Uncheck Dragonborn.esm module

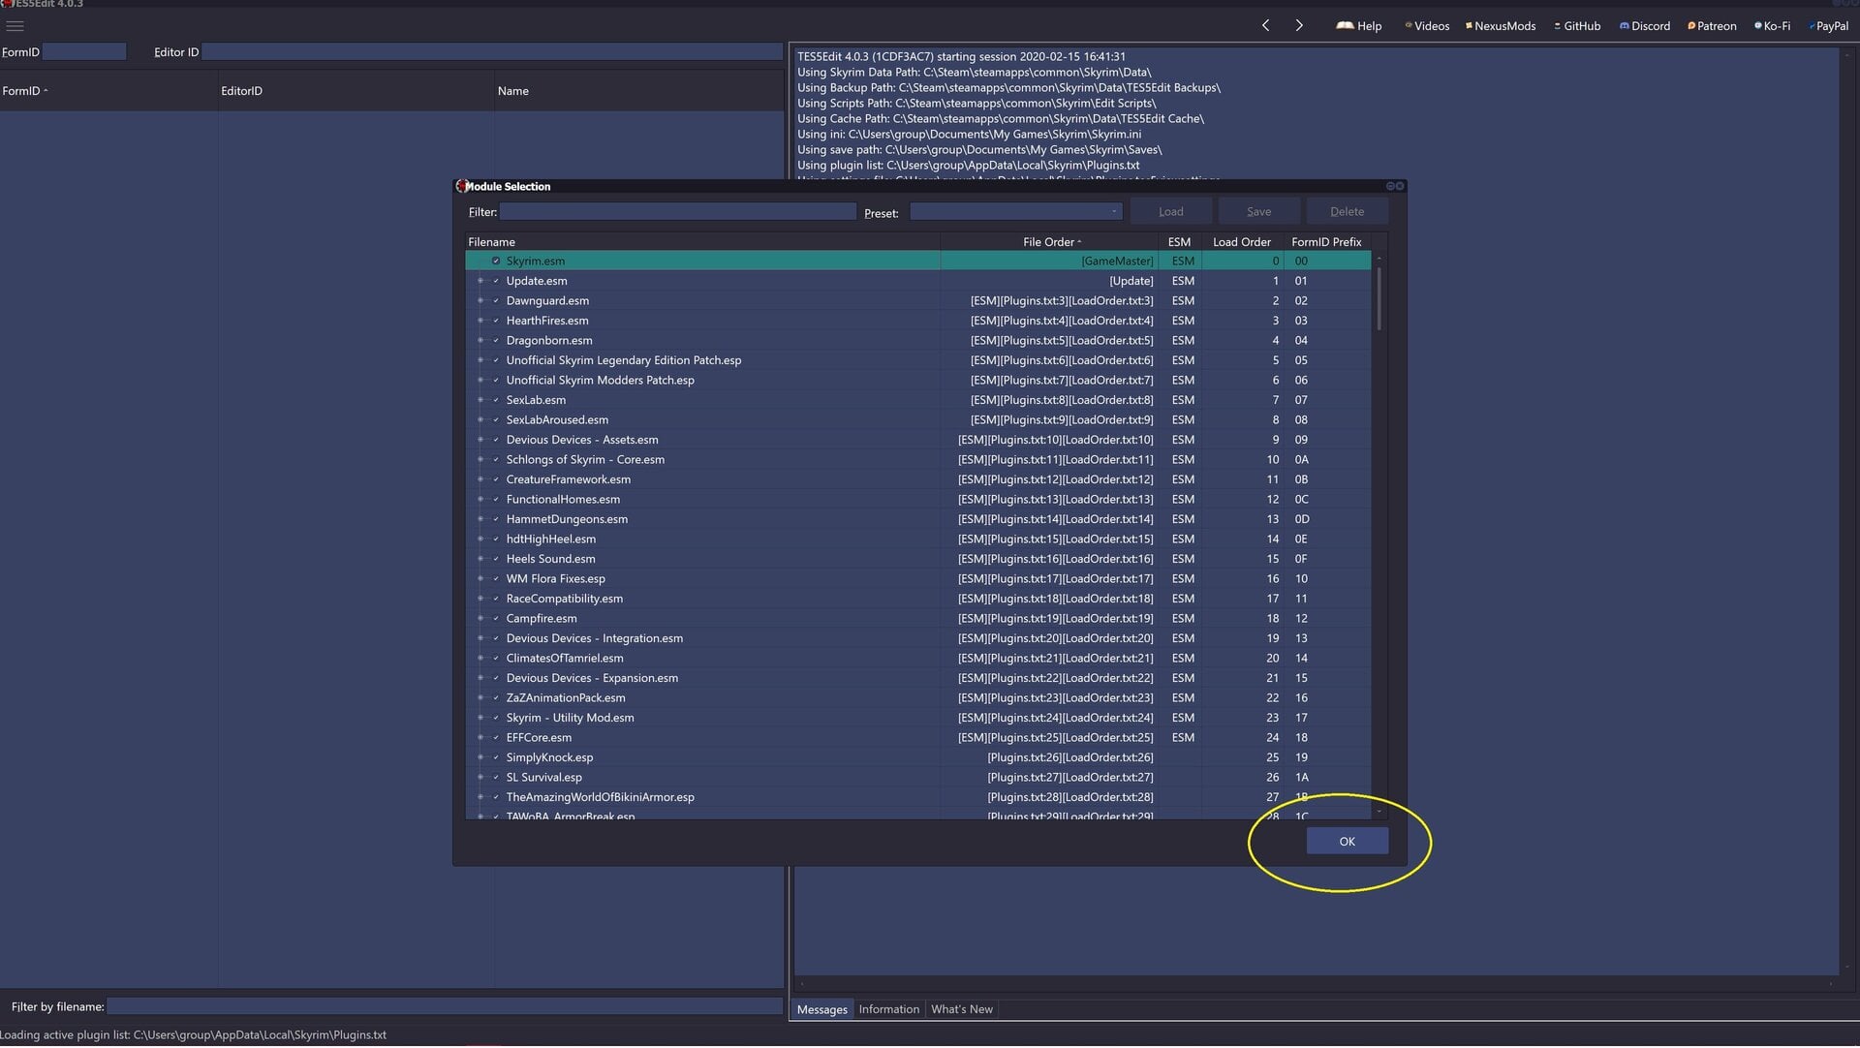[496, 341]
